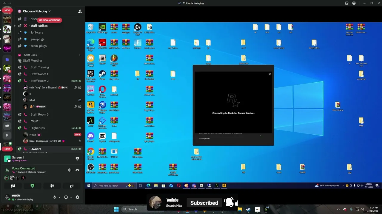Show hidden icons in the bottom system tray
The height and width of the screenshot is (214, 382).
(x=338, y=209)
